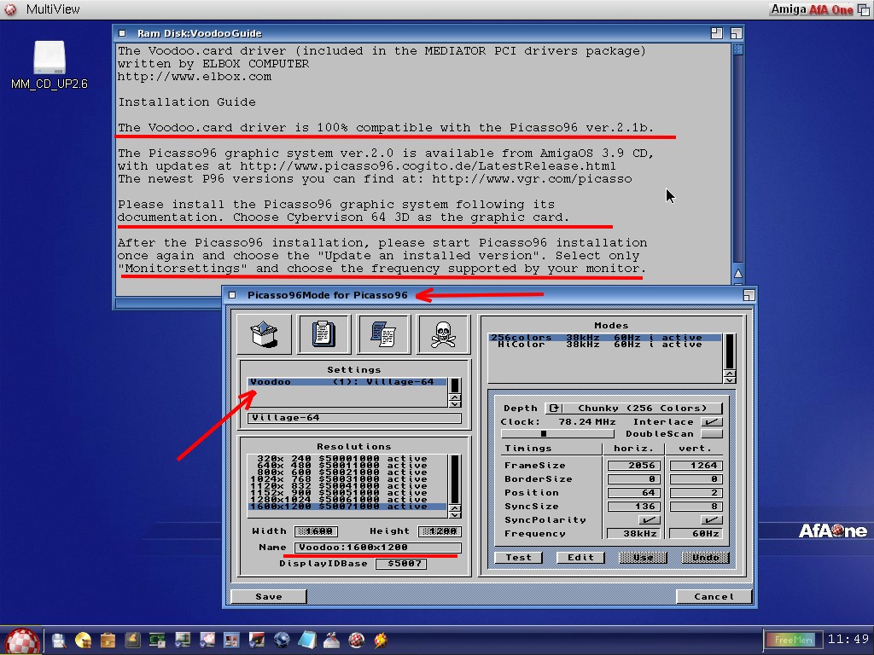Click the Modes list scroll arrows
The image size is (874, 655).
[730, 377]
